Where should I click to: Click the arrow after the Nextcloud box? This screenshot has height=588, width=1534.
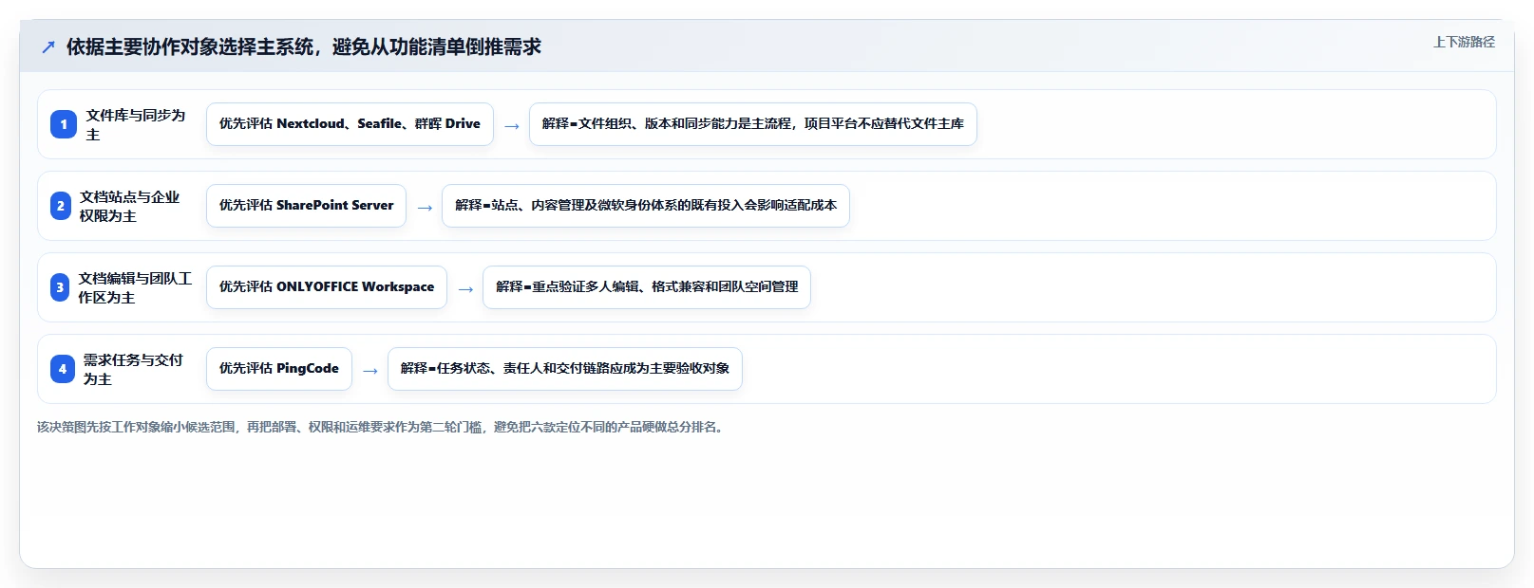[x=512, y=126]
